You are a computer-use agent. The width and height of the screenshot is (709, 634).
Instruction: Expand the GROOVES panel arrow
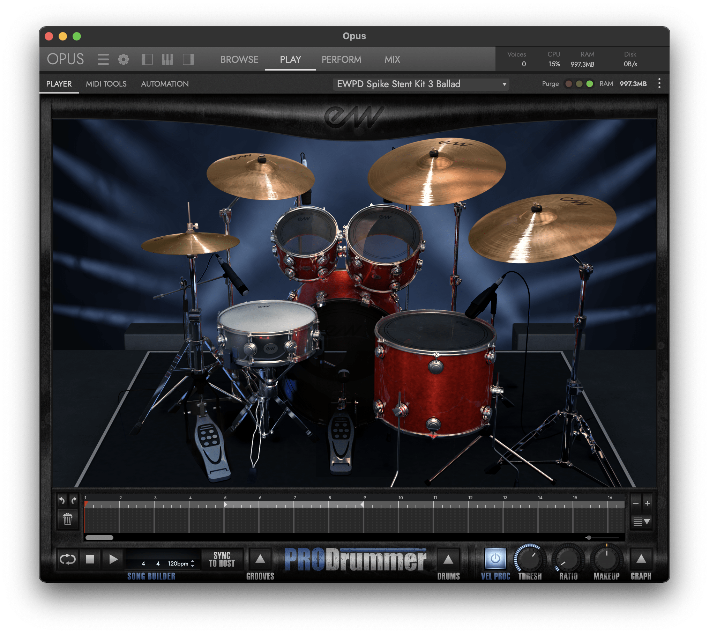pos(260,559)
